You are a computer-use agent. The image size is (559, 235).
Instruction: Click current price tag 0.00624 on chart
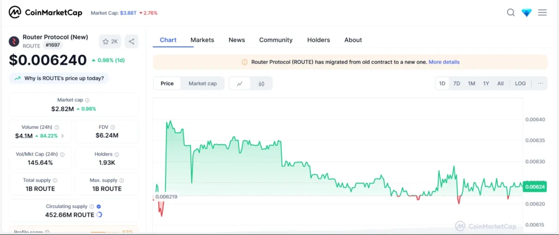pyautogui.click(x=535, y=187)
